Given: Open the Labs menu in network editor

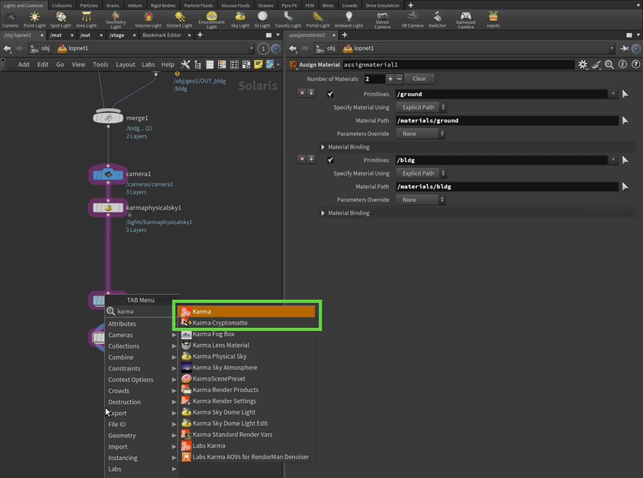Looking at the screenshot, I should point(148,65).
